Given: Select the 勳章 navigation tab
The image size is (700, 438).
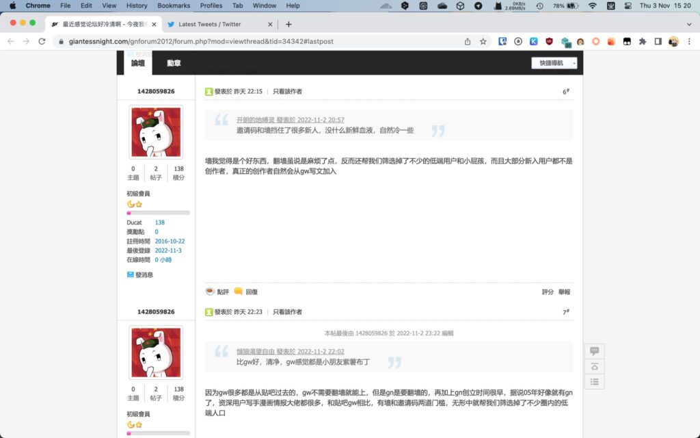Looking at the screenshot, I should point(174,63).
